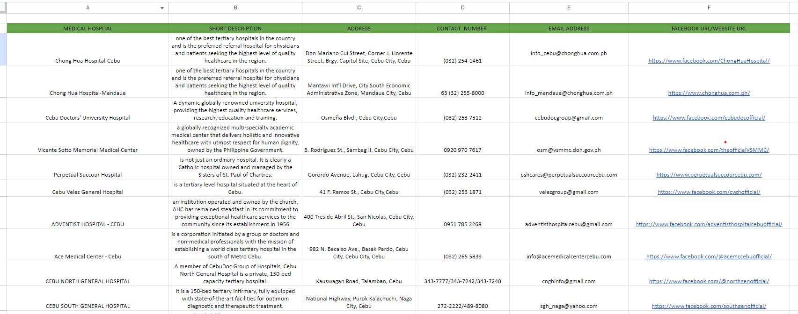
Task: Select the ADVENTIST HOSPITAL - CEBU cell
Action: point(88,213)
